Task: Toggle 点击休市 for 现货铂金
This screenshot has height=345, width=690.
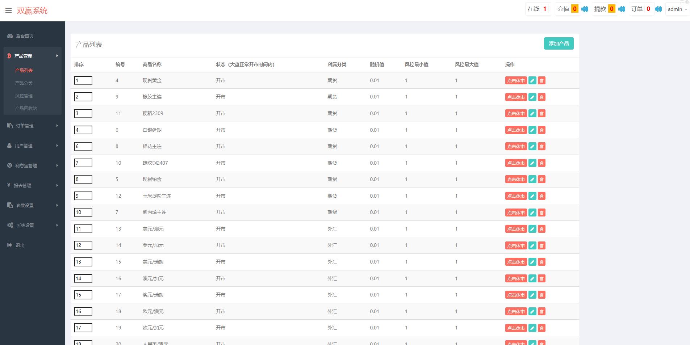Action: coord(516,180)
